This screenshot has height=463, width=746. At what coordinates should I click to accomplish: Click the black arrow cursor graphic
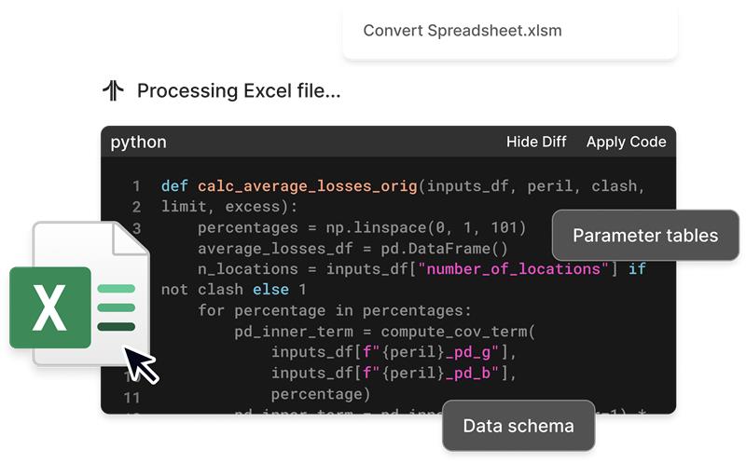point(141,364)
